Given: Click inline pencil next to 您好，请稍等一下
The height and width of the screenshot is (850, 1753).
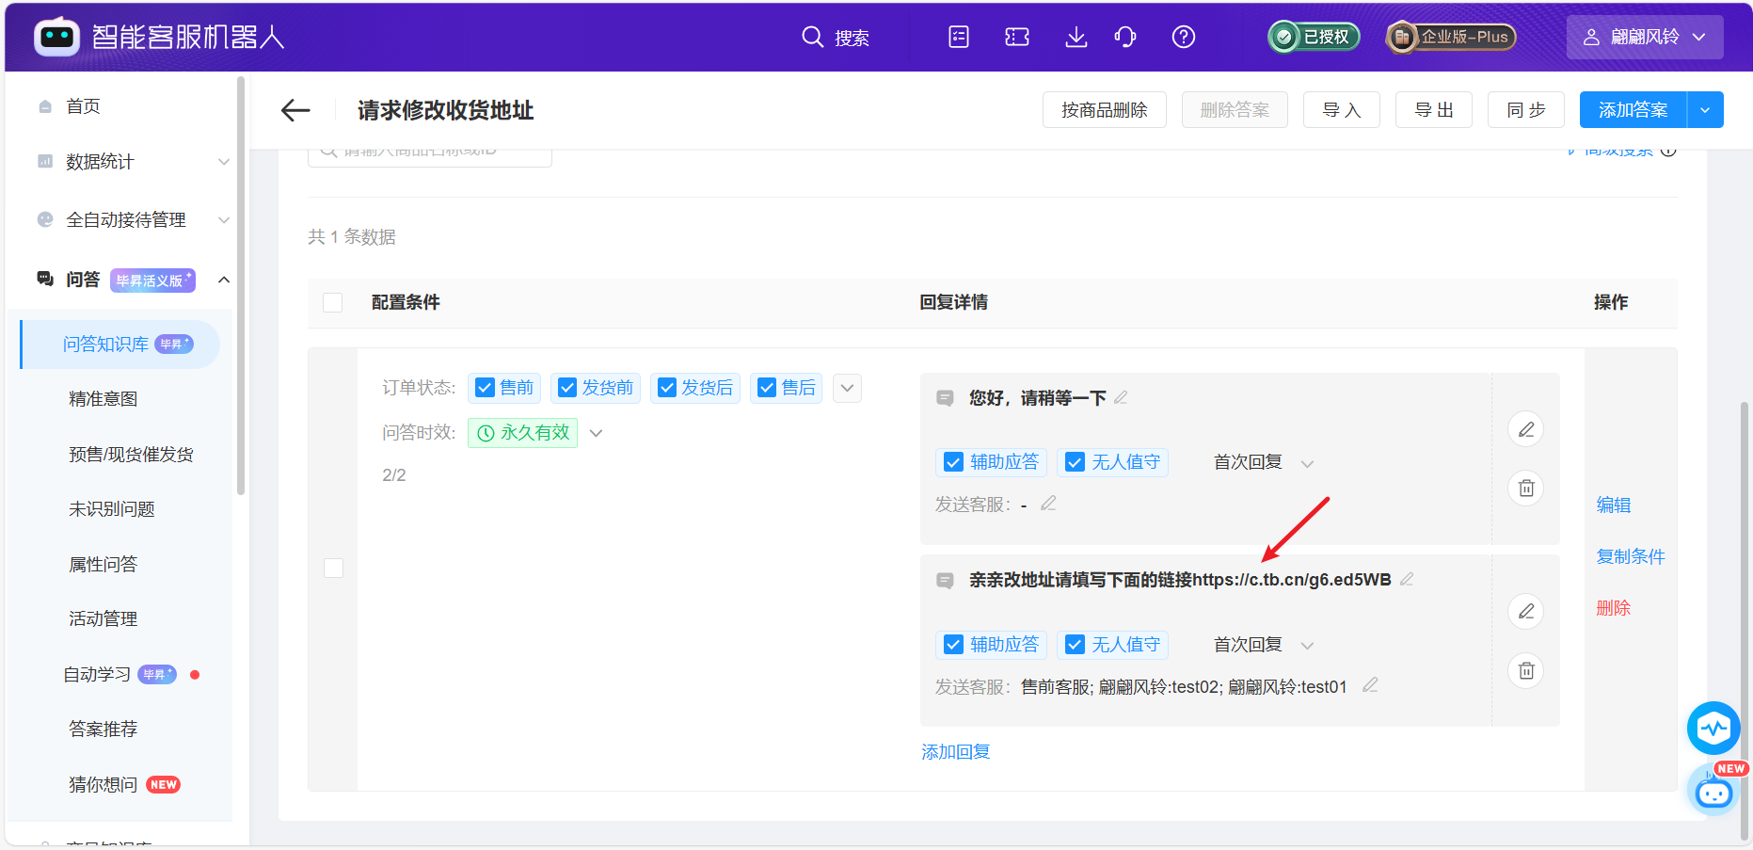Looking at the screenshot, I should tap(1121, 397).
